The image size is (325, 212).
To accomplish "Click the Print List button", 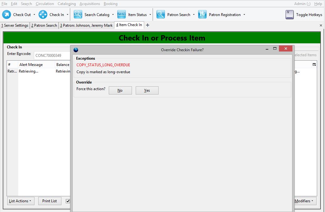I will click(50, 201).
